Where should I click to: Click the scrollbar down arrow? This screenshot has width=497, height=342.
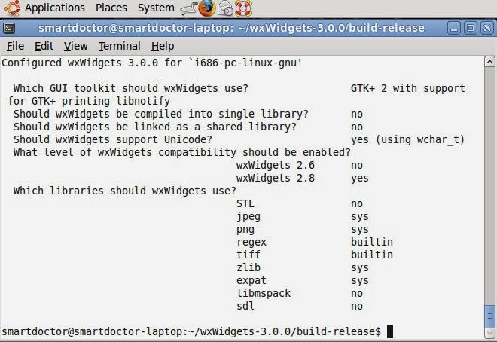[489, 333]
